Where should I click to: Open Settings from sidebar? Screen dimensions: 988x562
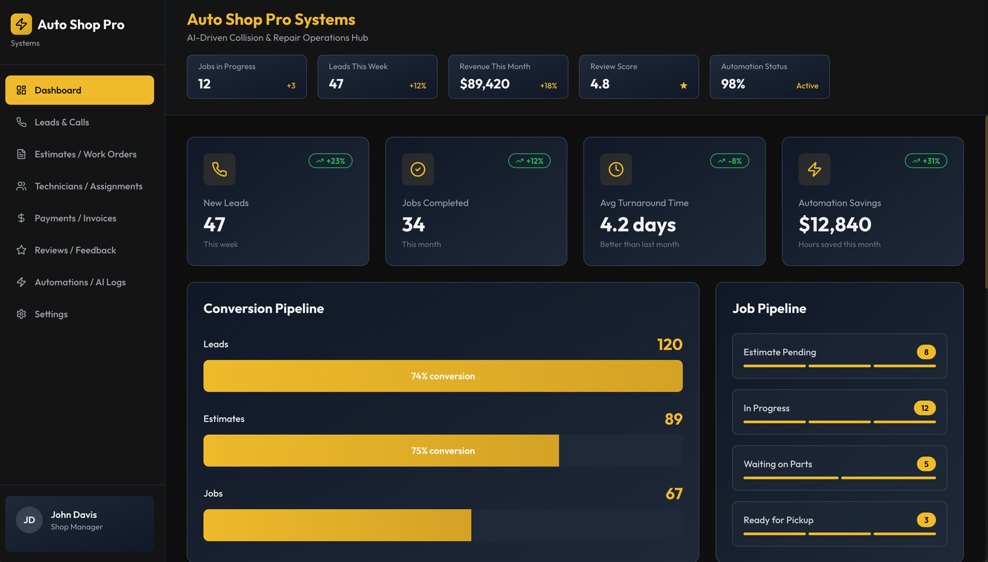pyautogui.click(x=79, y=314)
